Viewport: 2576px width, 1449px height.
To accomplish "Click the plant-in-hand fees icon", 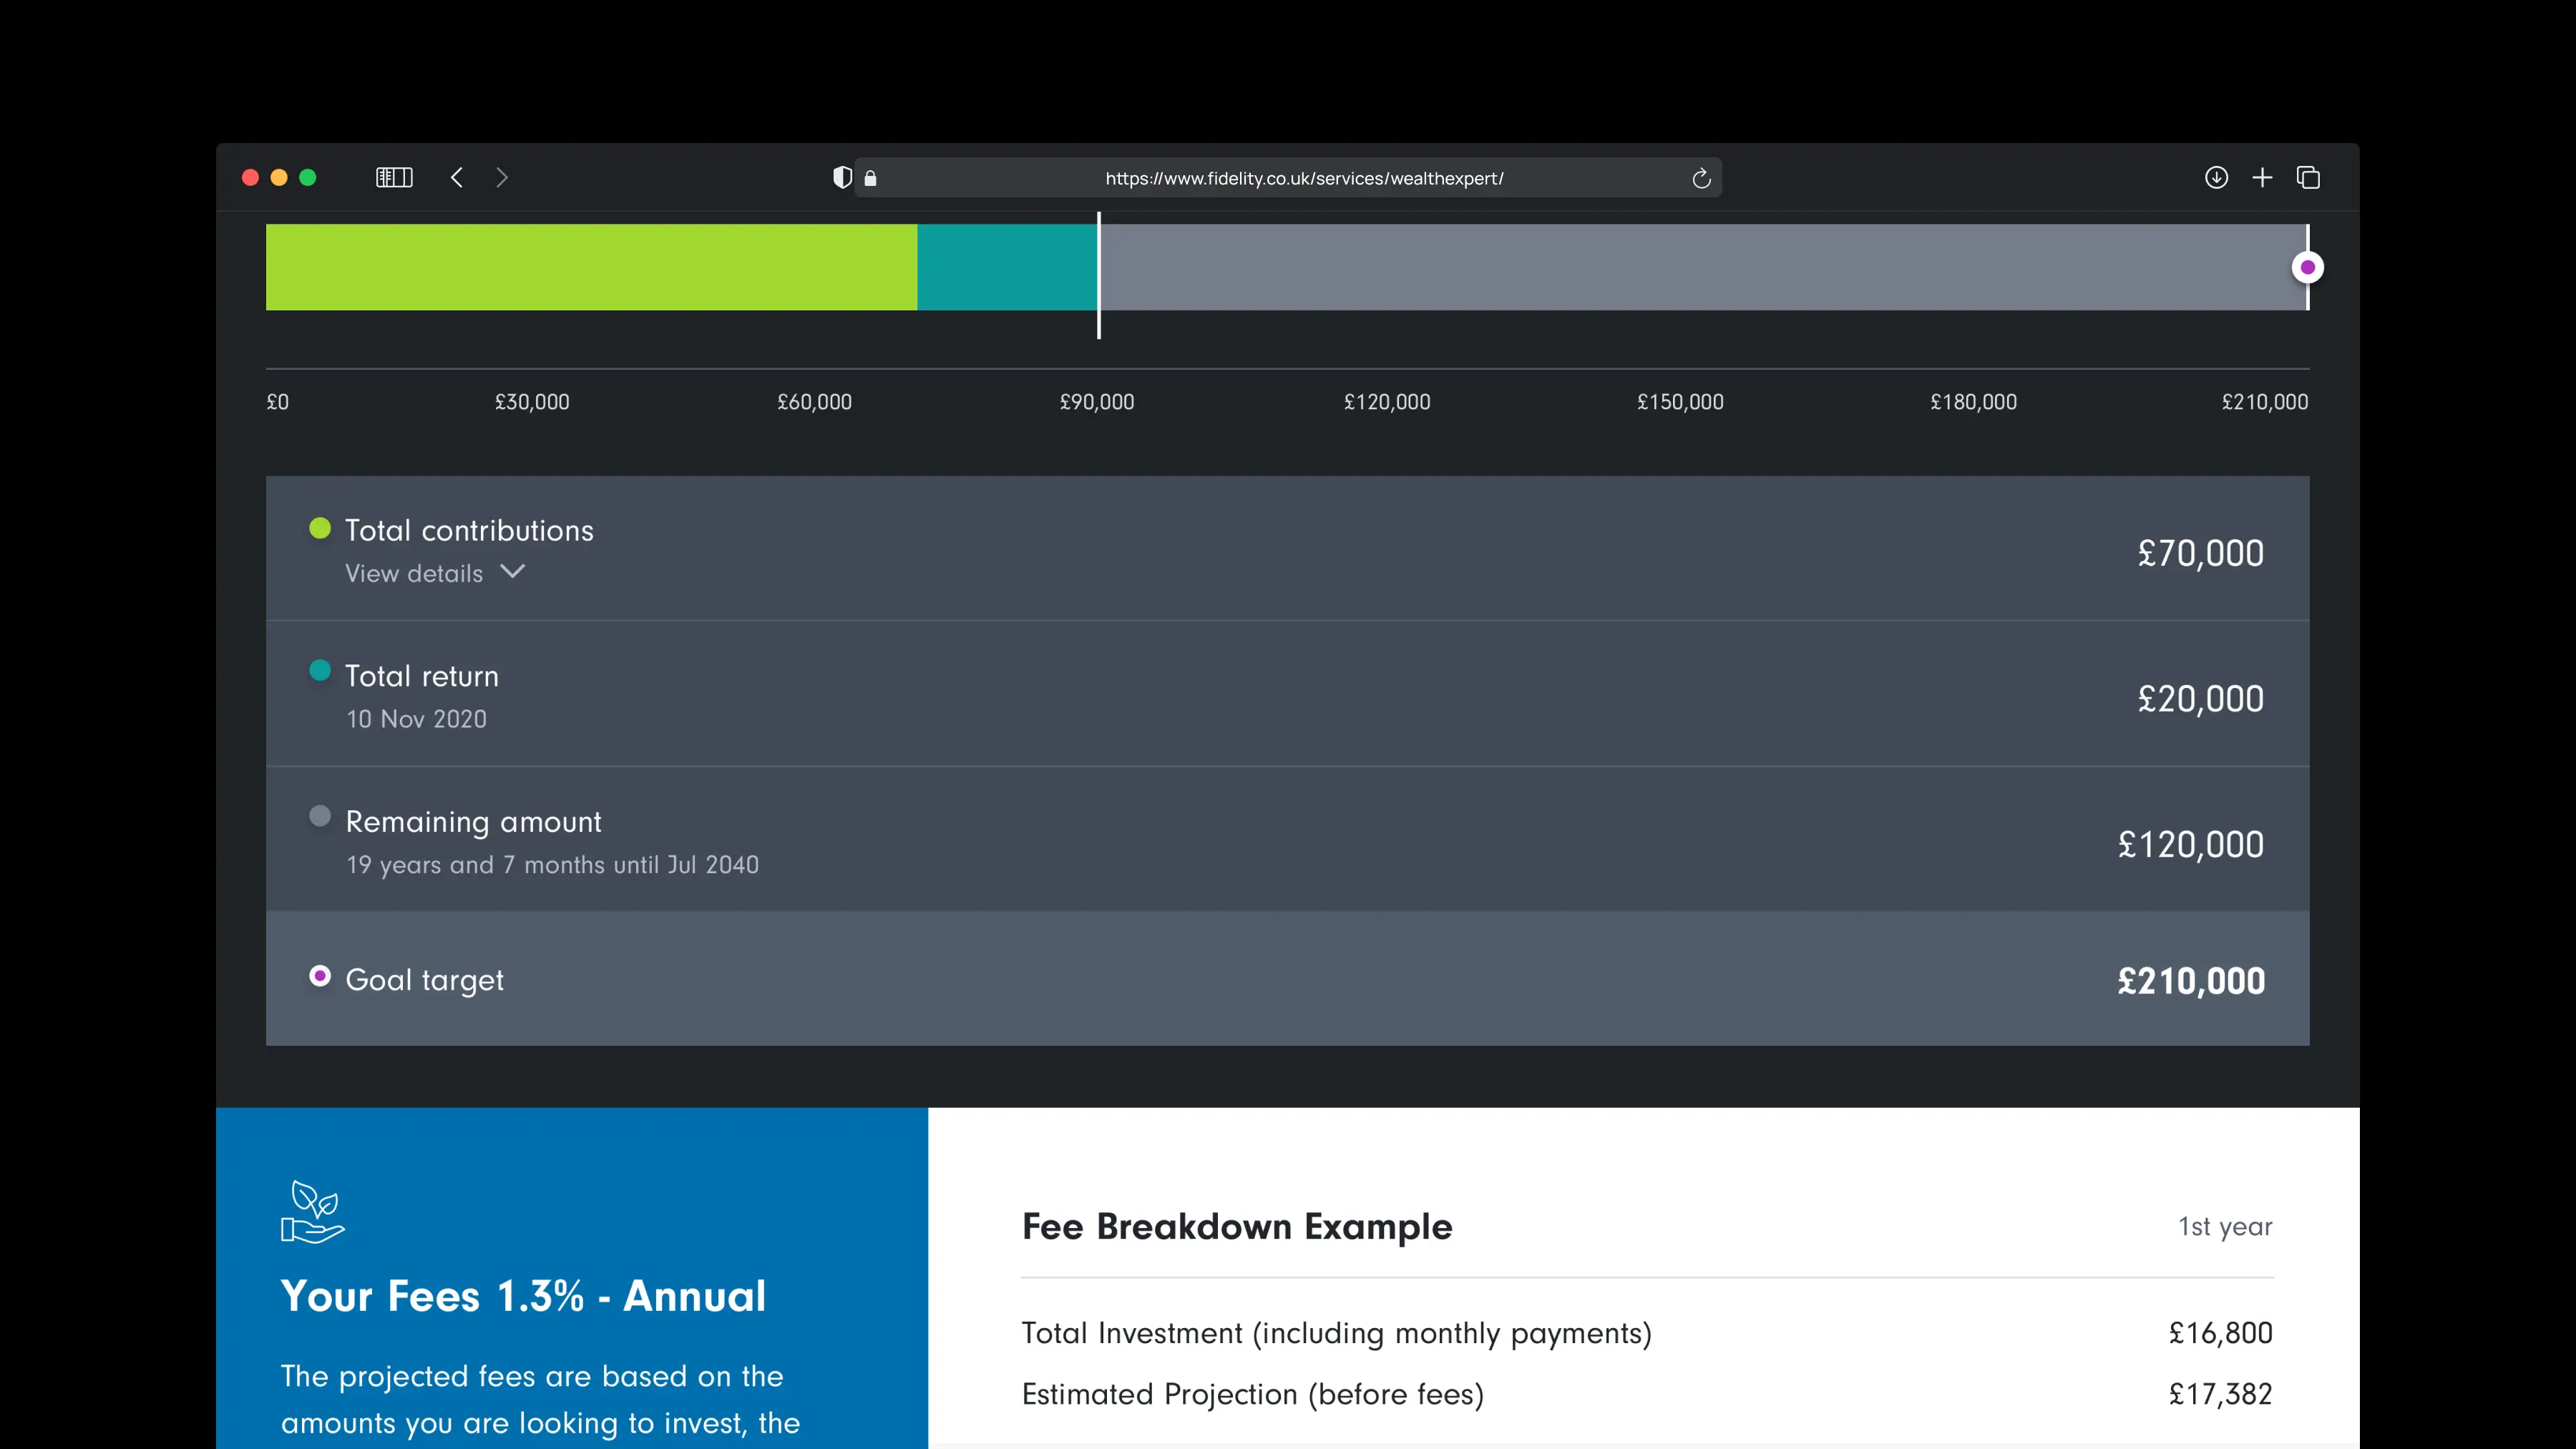I will (x=312, y=1211).
